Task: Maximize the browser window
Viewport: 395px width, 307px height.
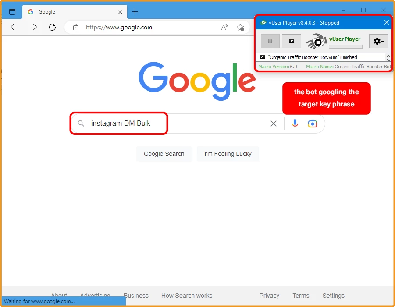Action: coord(363,10)
